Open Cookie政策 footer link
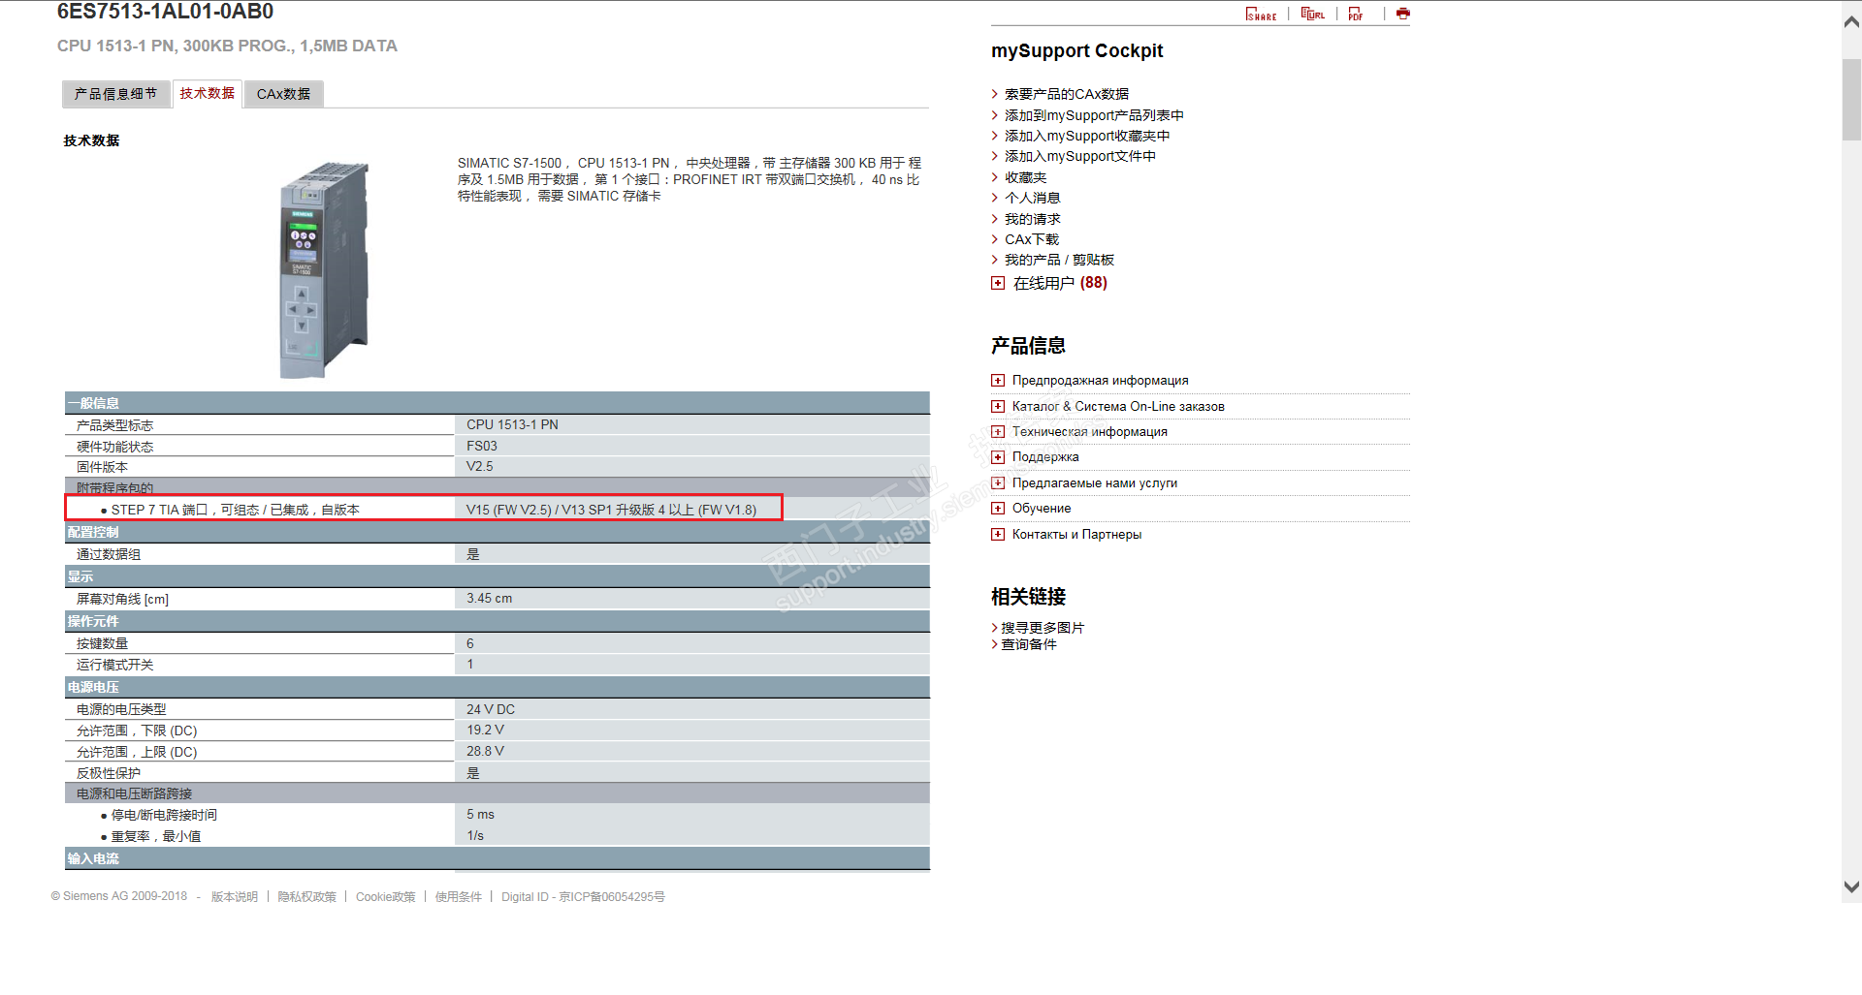This screenshot has width=1862, height=995. click(x=385, y=897)
